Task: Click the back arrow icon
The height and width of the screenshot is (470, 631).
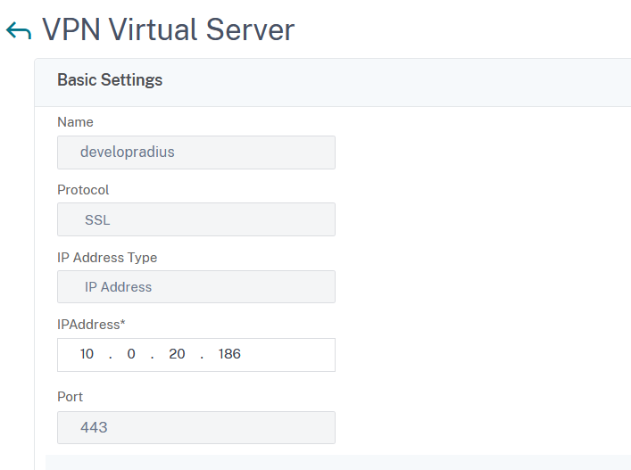Action: [18, 31]
